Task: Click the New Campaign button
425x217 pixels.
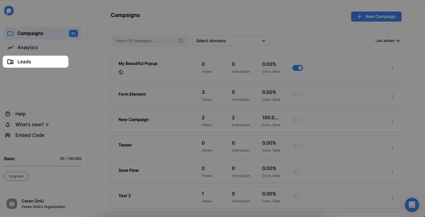Action: coord(376,17)
